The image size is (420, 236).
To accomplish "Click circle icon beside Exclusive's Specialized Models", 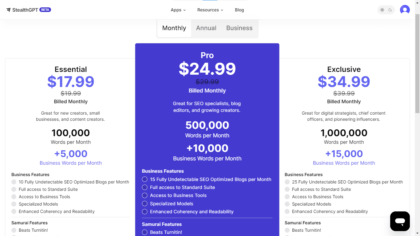I will tap(287, 204).
